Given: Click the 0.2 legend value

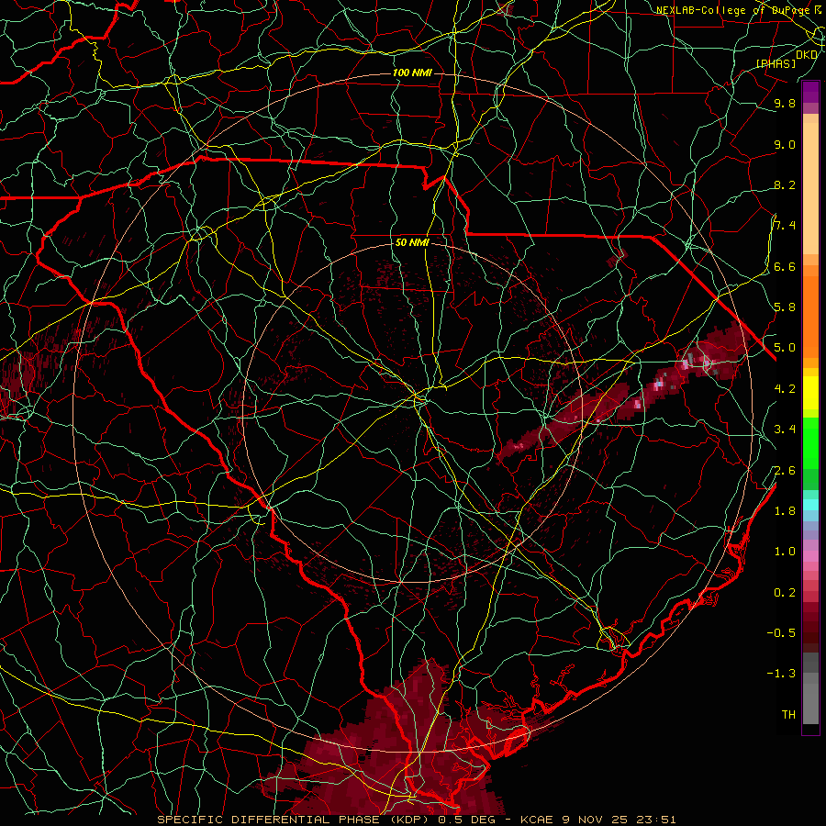Looking at the screenshot, I should coord(785,593).
